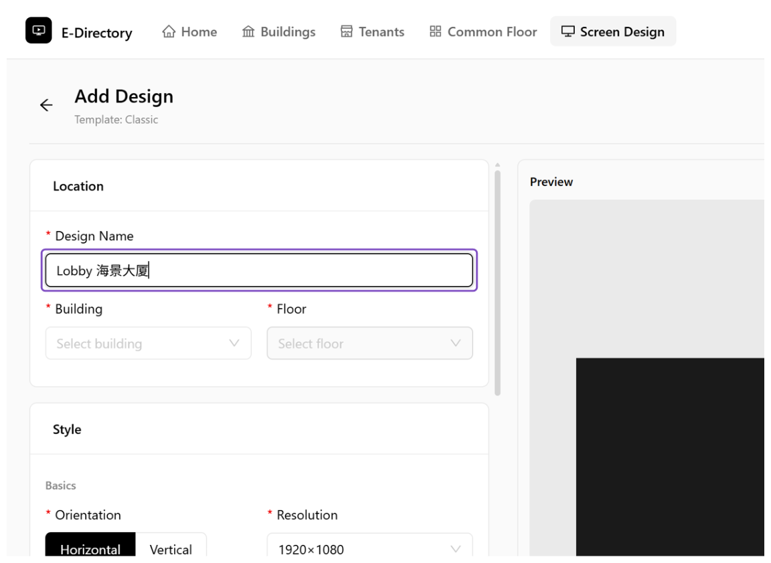Click the E-Directory brand name
The height and width of the screenshot is (563, 771).
point(97,33)
